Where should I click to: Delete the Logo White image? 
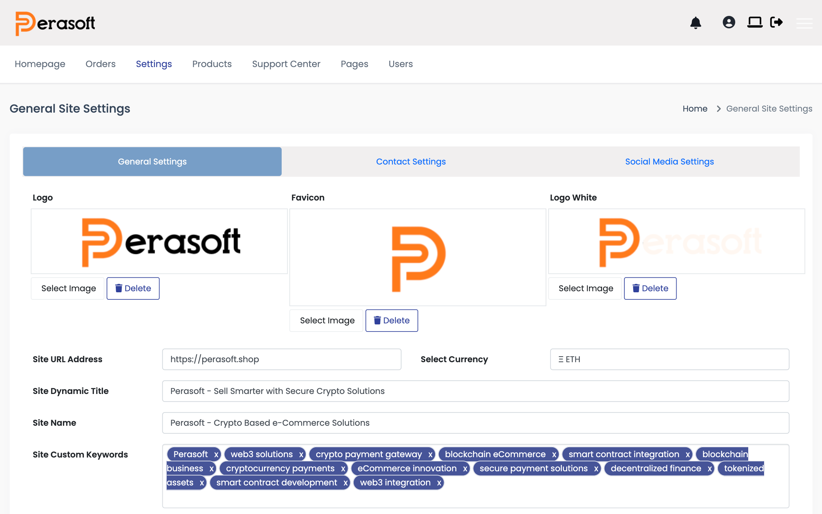[x=650, y=288]
